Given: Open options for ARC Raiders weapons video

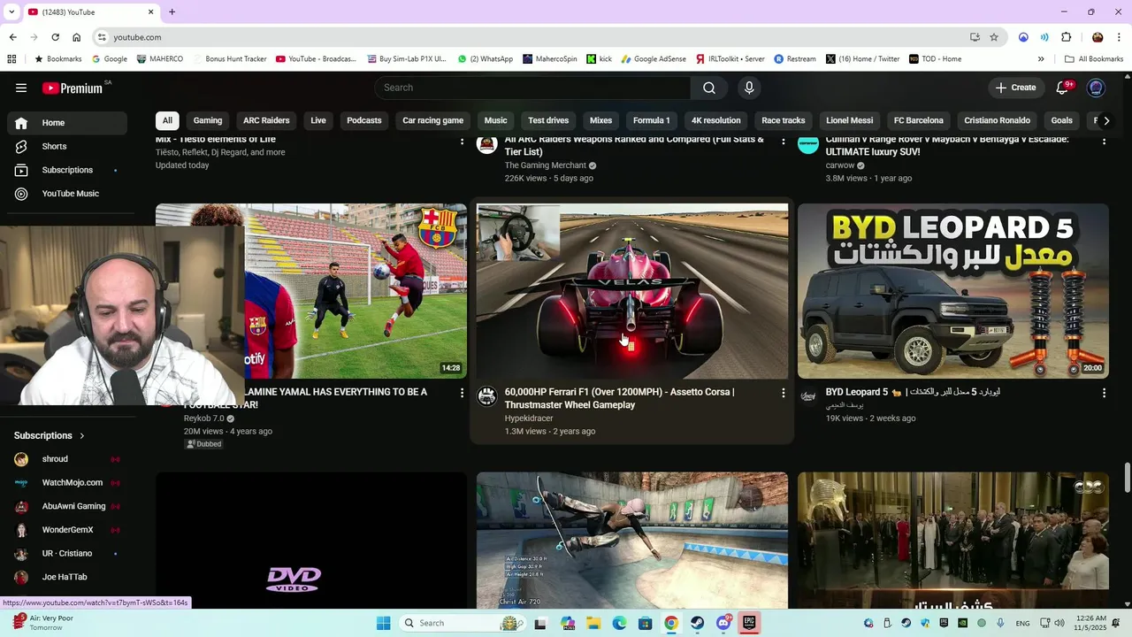Looking at the screenshot, I should tap(783, 142).
